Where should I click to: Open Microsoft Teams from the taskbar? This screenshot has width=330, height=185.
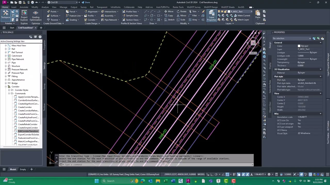point(211,181)
